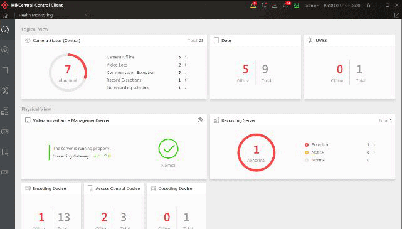Open the encoding device sidebar icon
The height and width of the screenshot is (229, 402).
[5, 132]
